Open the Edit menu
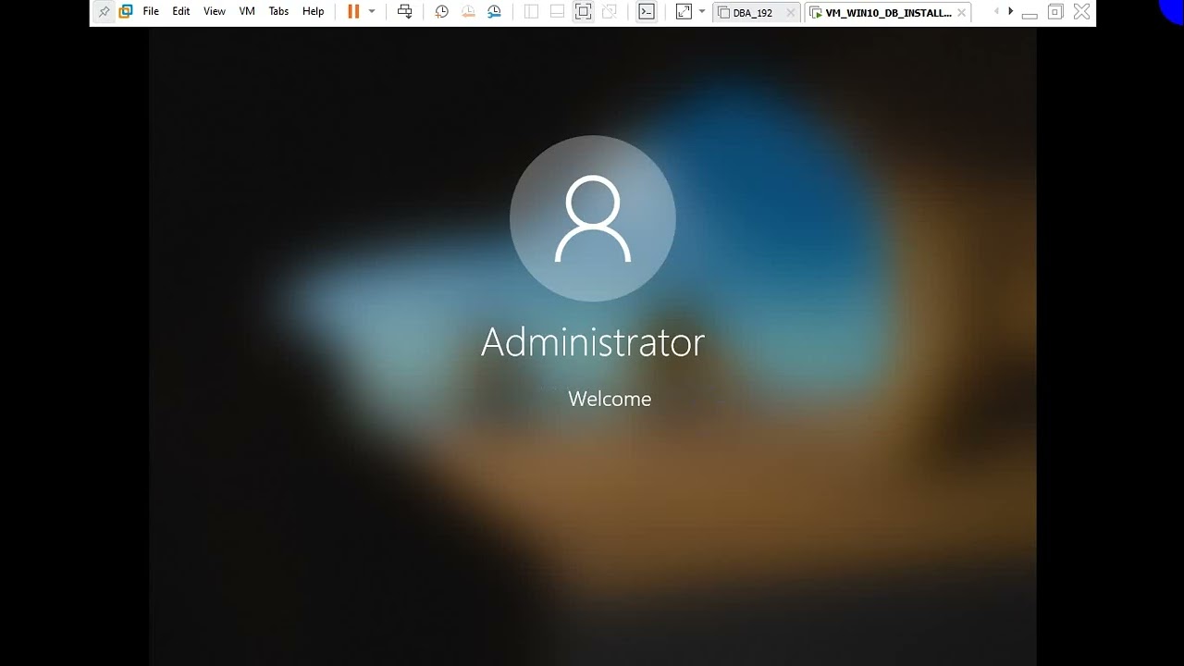1184x666 pixels. coord(181,12)
